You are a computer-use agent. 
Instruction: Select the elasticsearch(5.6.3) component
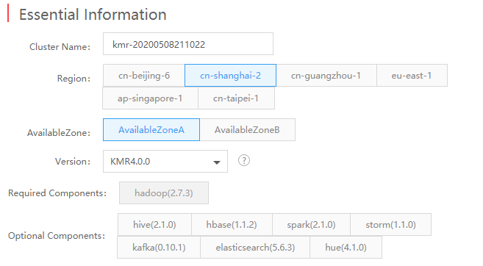(x=255, y=247)
